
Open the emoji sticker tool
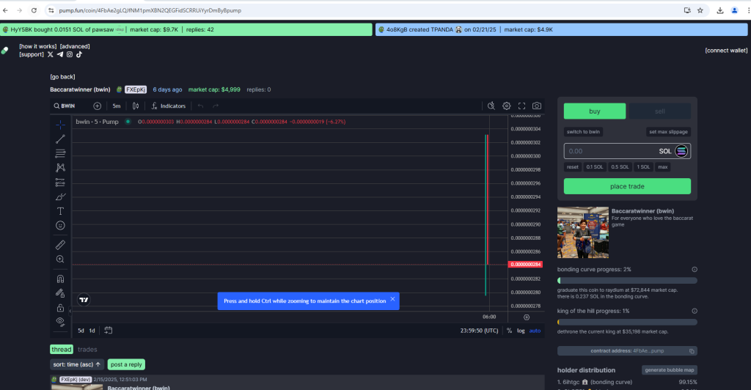coord(60,225)
